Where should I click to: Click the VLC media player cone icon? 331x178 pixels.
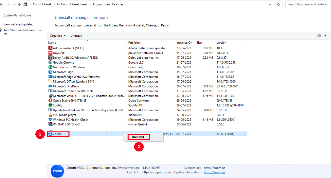click(50, 115)
